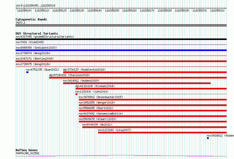This screenshot has height=159, width=234.
Task: Select the small red nsv1152430 marker
Action: [76, 94]
